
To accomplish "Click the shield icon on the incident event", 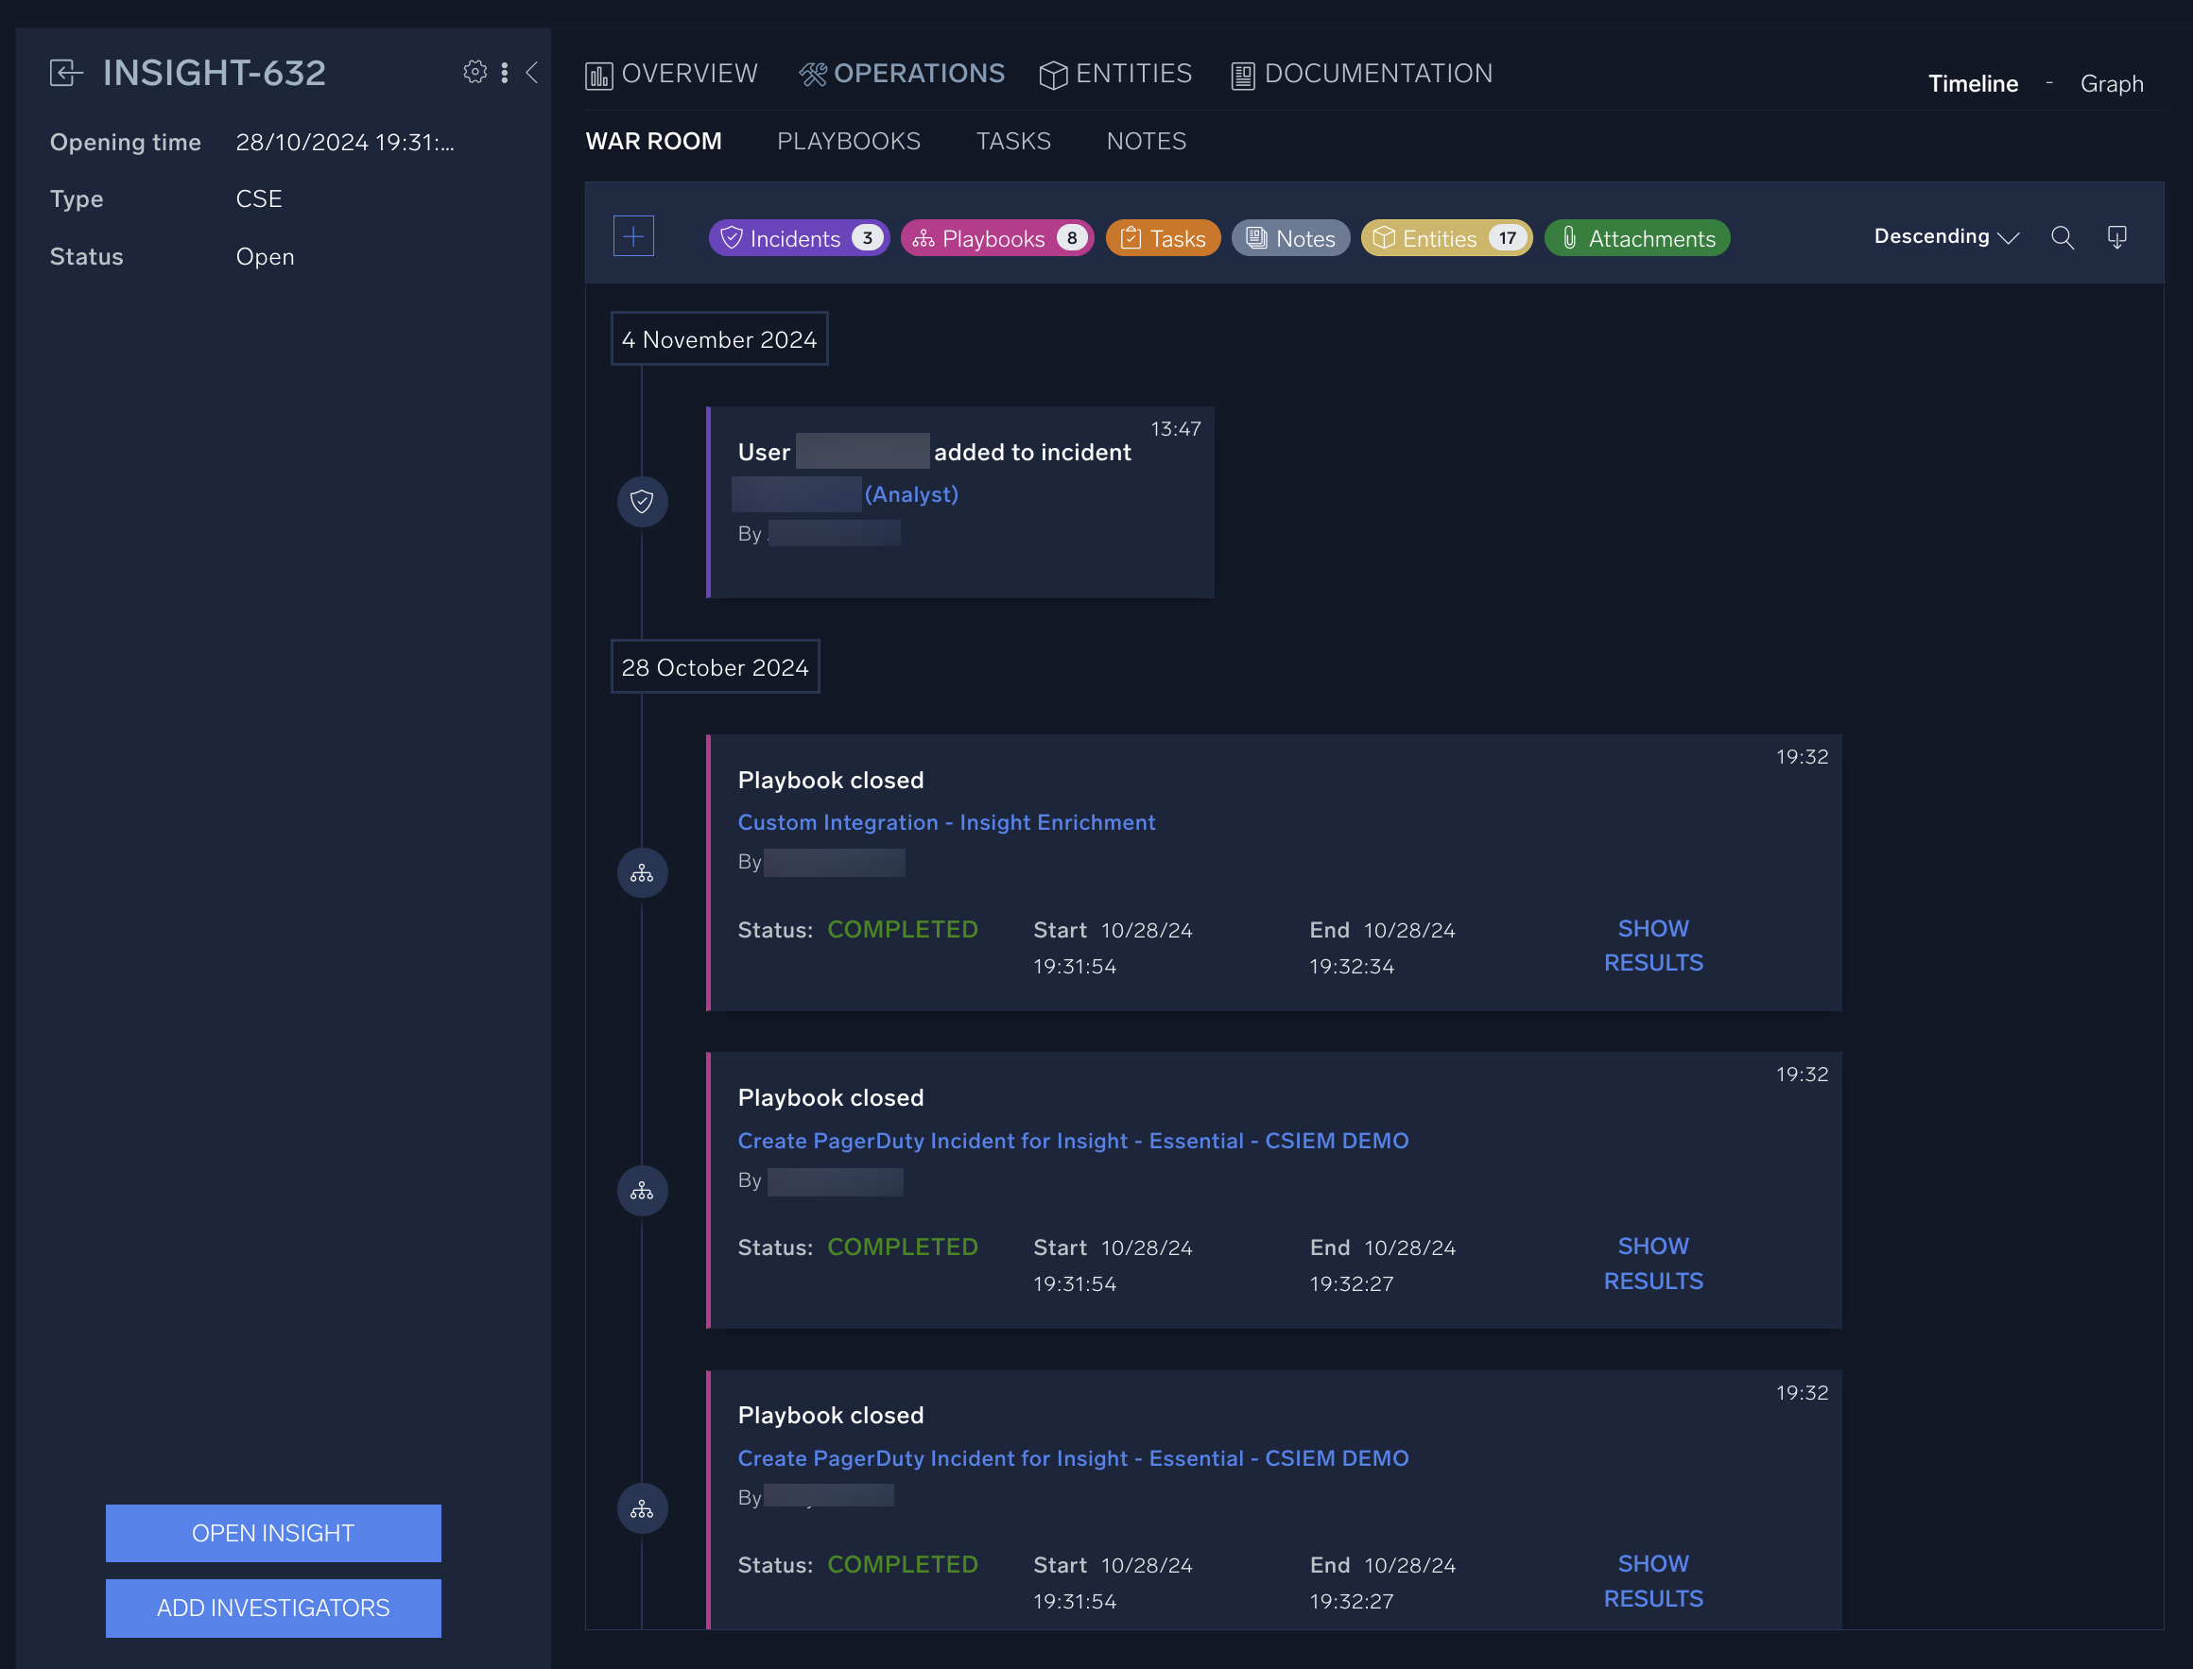I will coord(642,502).
